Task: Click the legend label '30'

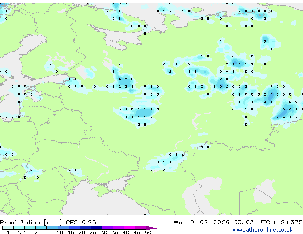Action: tap(104, 232)
